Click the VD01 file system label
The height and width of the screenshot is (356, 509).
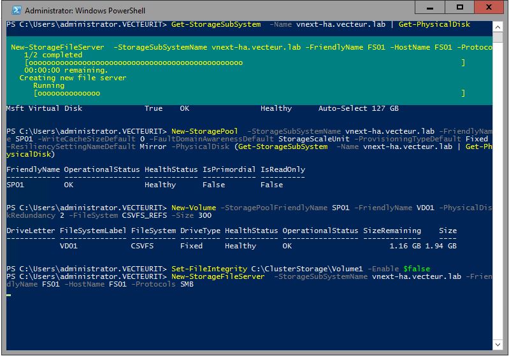tap(69, 246)
